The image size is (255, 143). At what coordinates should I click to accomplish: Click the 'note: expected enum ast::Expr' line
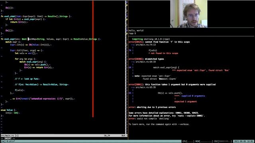pyautogui.click(x=152, y=76)
